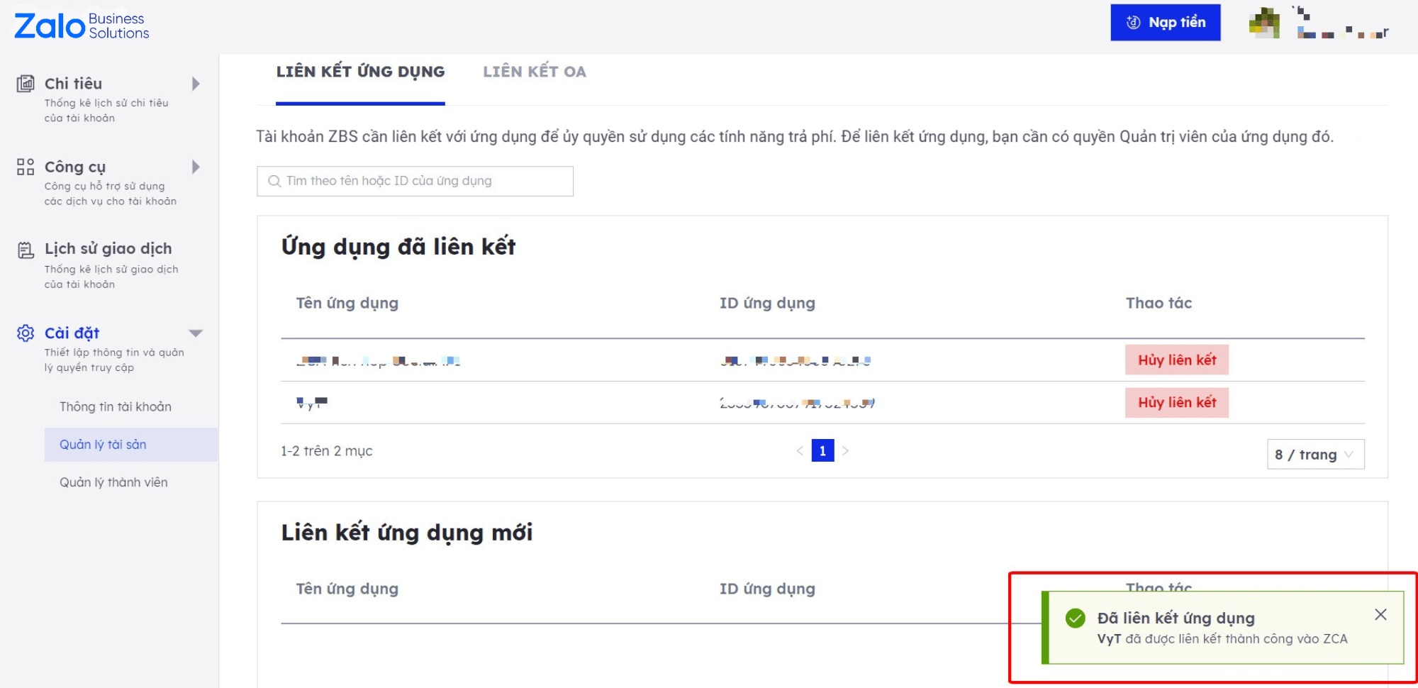Dismiss the success notification with X
The image size is (1418, 688).
1380,615
